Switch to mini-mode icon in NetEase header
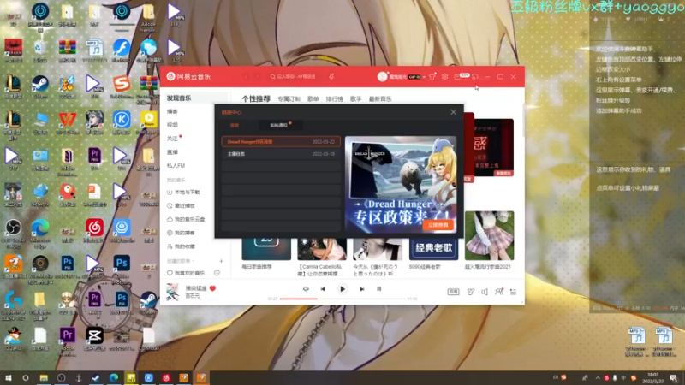 point(475,76)
